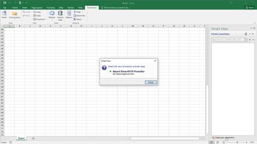Click the zoom out minus button

(228, 142)
